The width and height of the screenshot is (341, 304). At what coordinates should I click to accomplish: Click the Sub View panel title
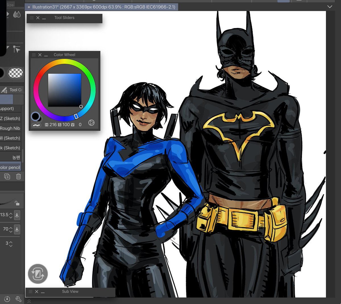coord(70,291)
